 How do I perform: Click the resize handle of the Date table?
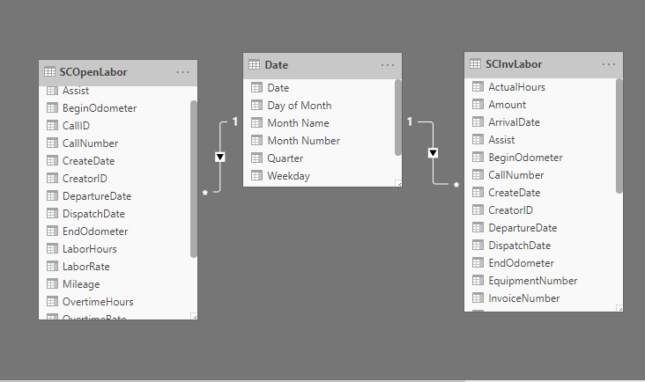pos(398,184)
